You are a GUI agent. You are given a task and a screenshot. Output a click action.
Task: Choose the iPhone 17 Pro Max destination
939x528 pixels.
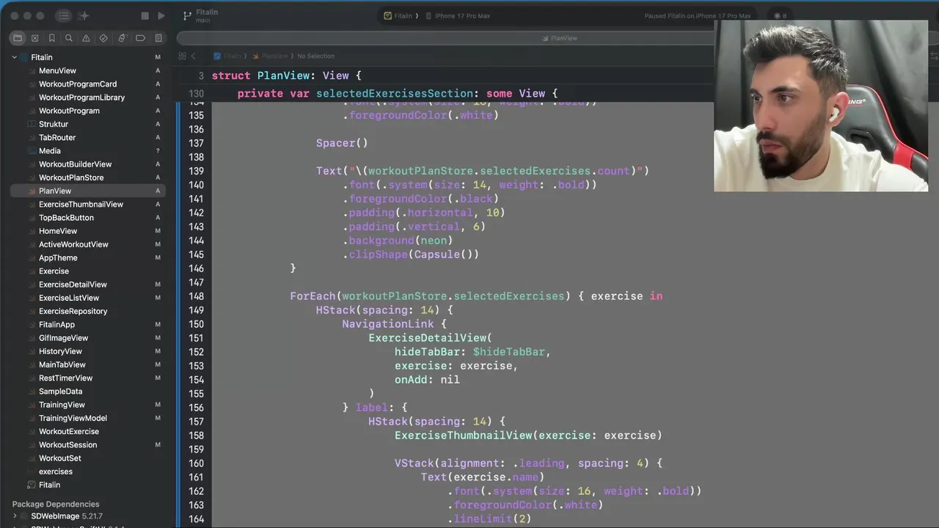[458, 15]
